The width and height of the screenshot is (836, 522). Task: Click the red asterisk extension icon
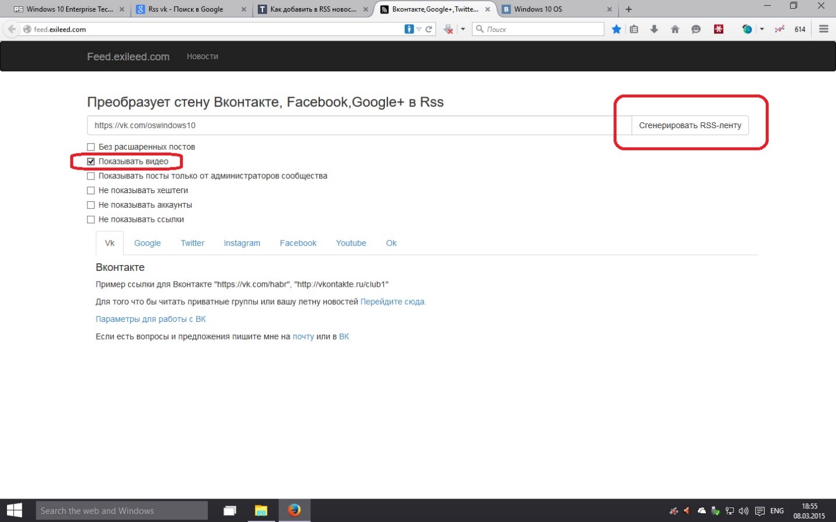click(x=719, y=29)
